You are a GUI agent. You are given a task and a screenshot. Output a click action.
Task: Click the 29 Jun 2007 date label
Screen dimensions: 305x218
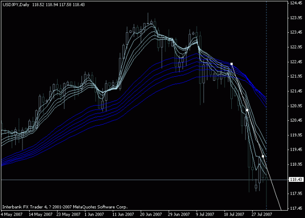pos(179,215)
